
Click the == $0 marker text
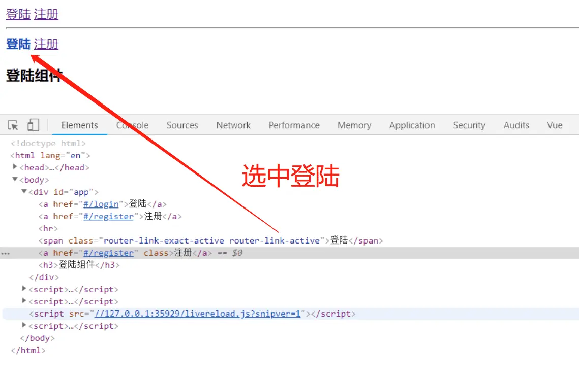[x=230, y=253]
